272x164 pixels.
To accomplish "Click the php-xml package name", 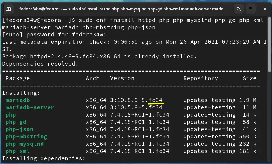I will click(18, 151).
